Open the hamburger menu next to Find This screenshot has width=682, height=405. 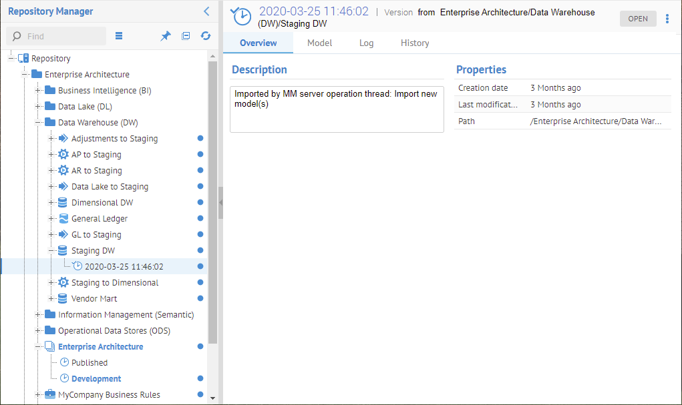click(119, 36)
